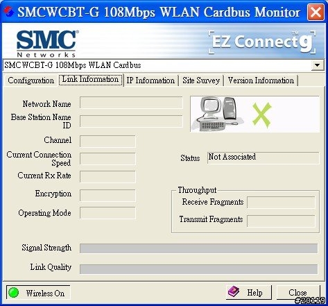Click the green X disconnected symbol
Screen dimensions: 328x306
(261, 115)
